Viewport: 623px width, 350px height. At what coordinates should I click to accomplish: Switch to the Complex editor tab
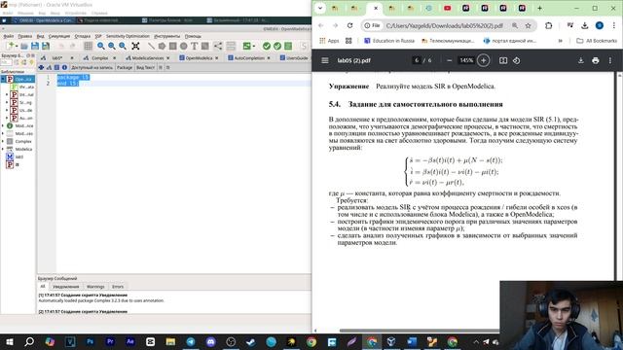click(x=99, y=58)
